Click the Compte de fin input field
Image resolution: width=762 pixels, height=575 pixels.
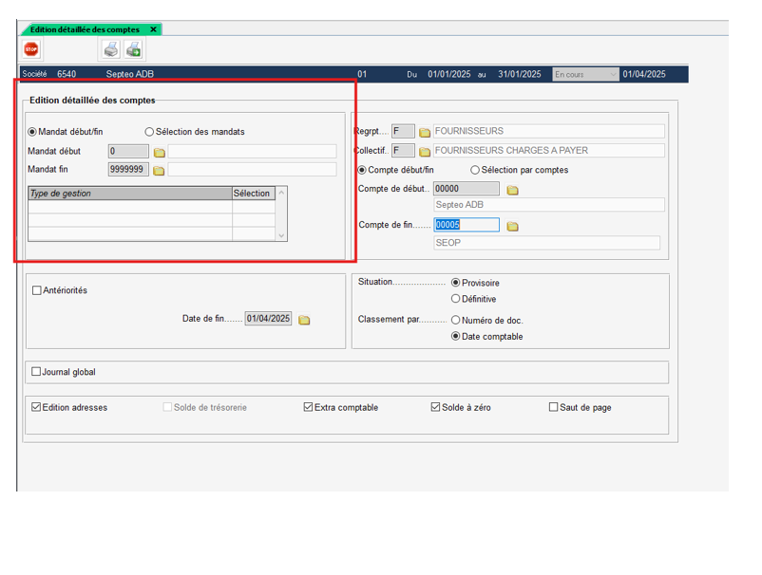[467, 225]
